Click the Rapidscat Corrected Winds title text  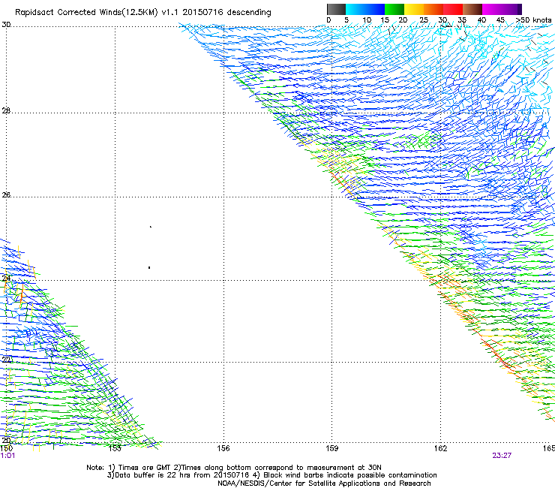[x=143, y=13]
